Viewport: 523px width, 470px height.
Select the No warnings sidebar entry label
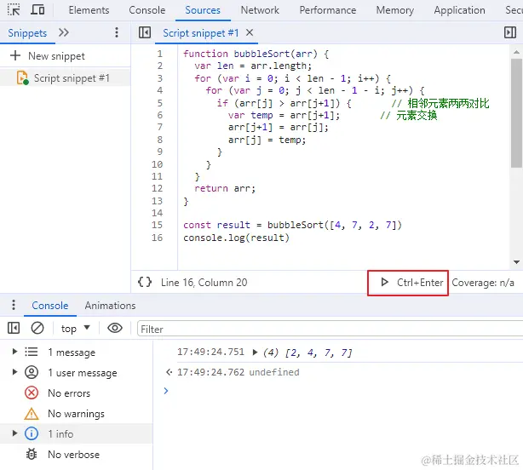pyautogui.click(x=76, y=414)
